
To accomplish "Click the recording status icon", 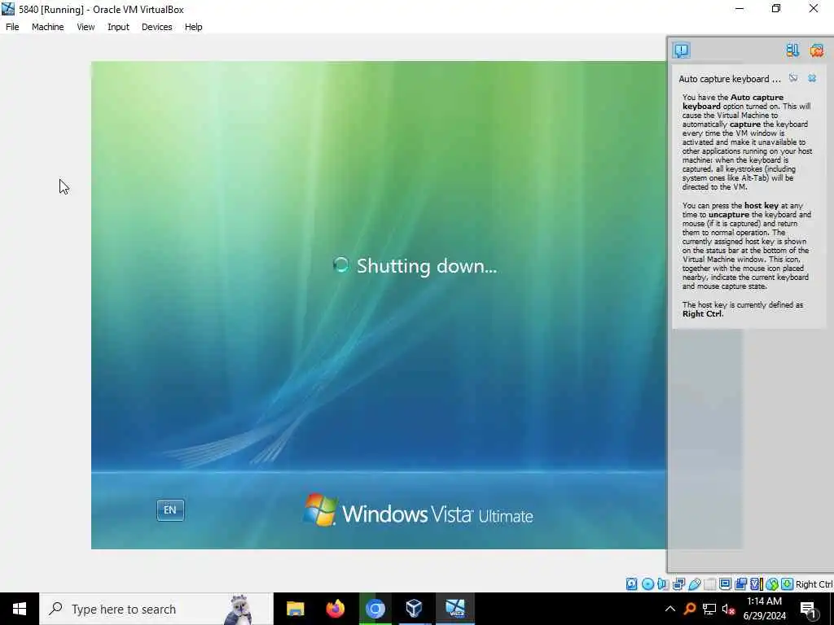I will pos(740,584).
